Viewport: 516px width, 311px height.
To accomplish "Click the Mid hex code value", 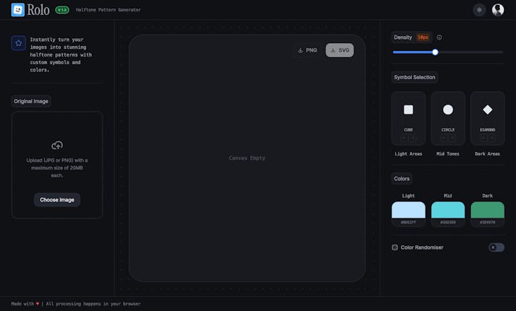I will pyautogui.click(x=448, y=223).
